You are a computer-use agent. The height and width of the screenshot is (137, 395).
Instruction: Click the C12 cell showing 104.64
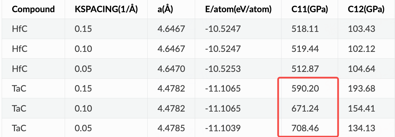coord(361,68)
